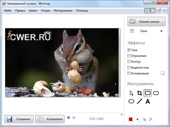Enable the Водяной знак checkbox
The image size is (170, 127).
(x=129, y=67)
